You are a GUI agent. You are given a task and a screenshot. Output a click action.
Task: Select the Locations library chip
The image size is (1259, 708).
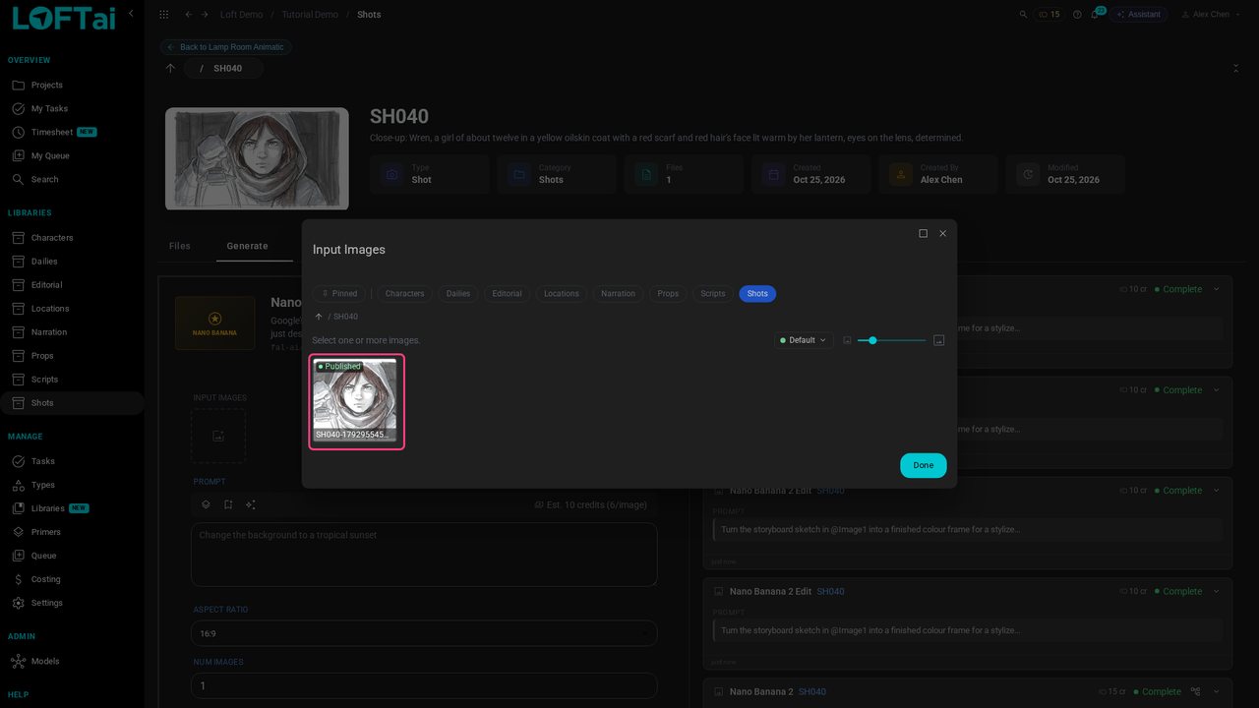coord(562,293)
